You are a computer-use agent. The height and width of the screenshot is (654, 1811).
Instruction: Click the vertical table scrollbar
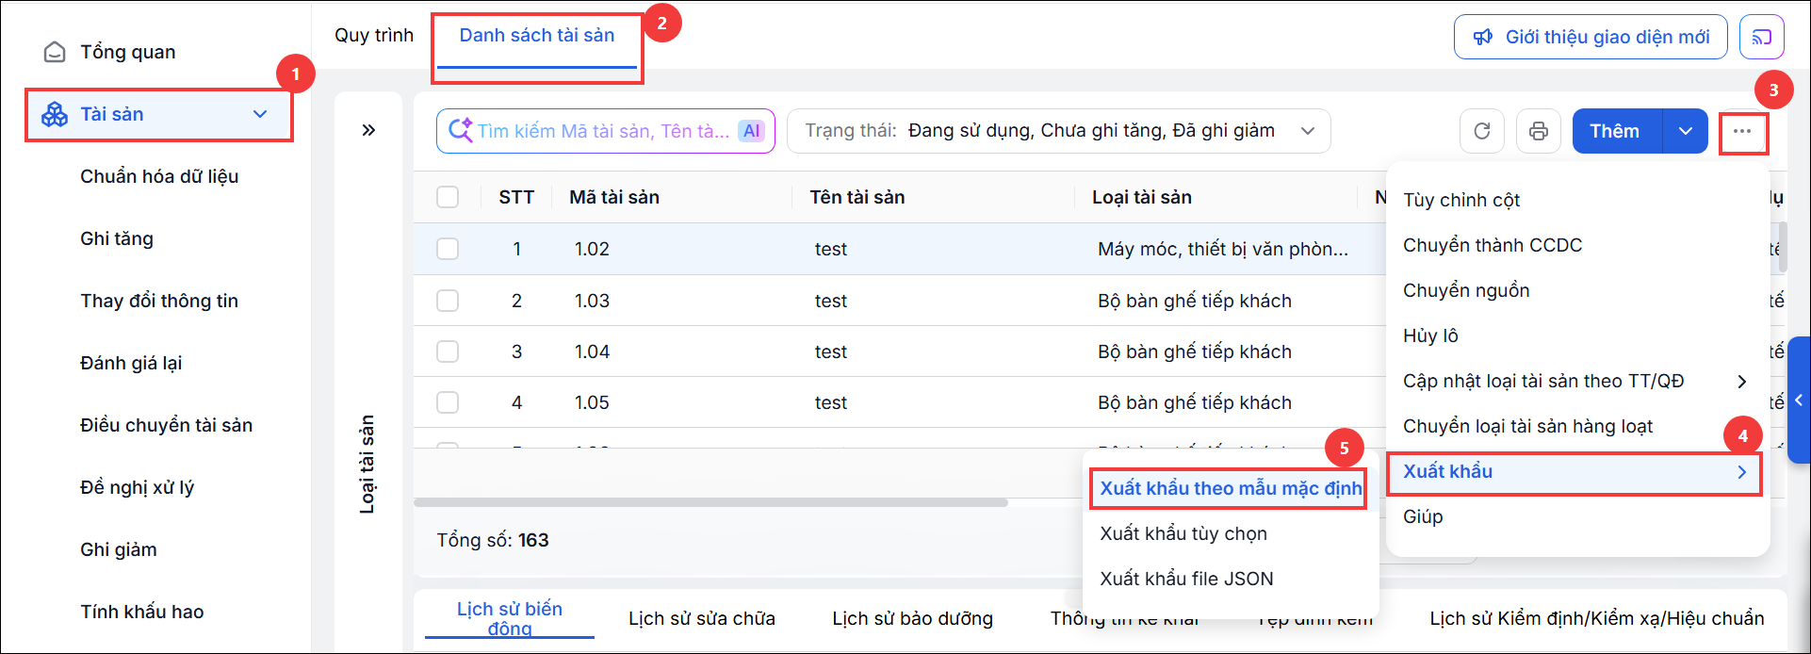pos(1782,248)
